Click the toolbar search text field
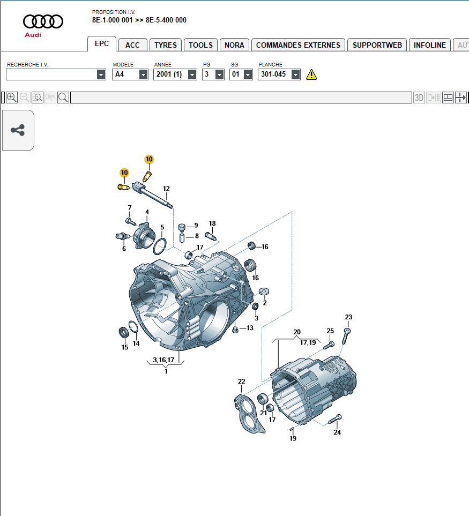The image size is (469, 516). coord(241,98)
